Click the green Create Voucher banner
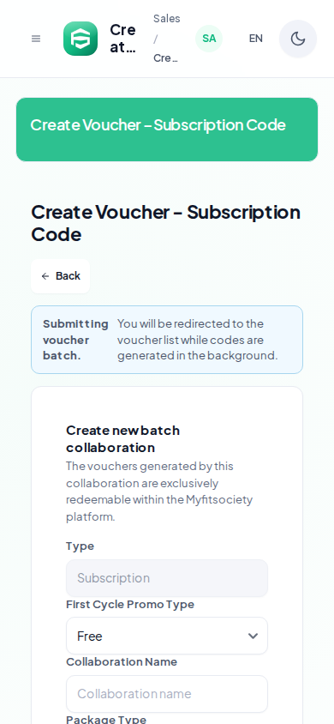334x724 pixels. (x=167, y=130)
